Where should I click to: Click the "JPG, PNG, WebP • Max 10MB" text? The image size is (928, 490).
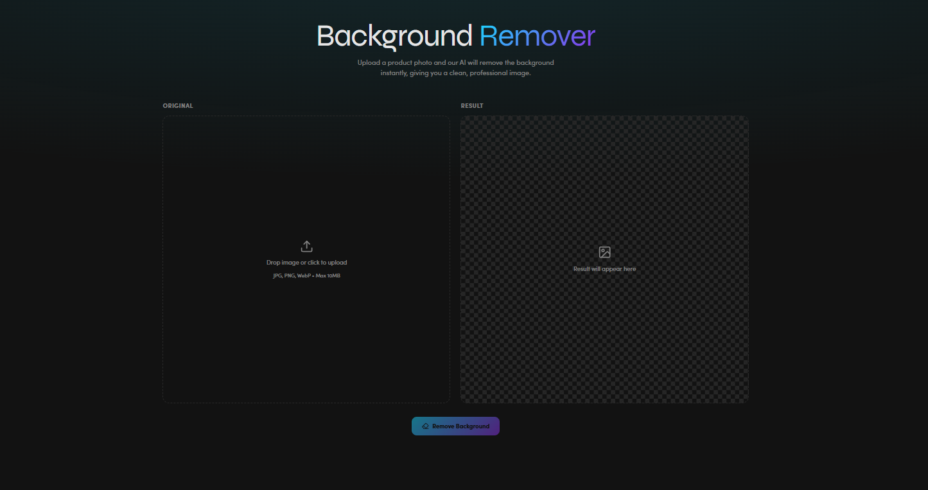306,276
